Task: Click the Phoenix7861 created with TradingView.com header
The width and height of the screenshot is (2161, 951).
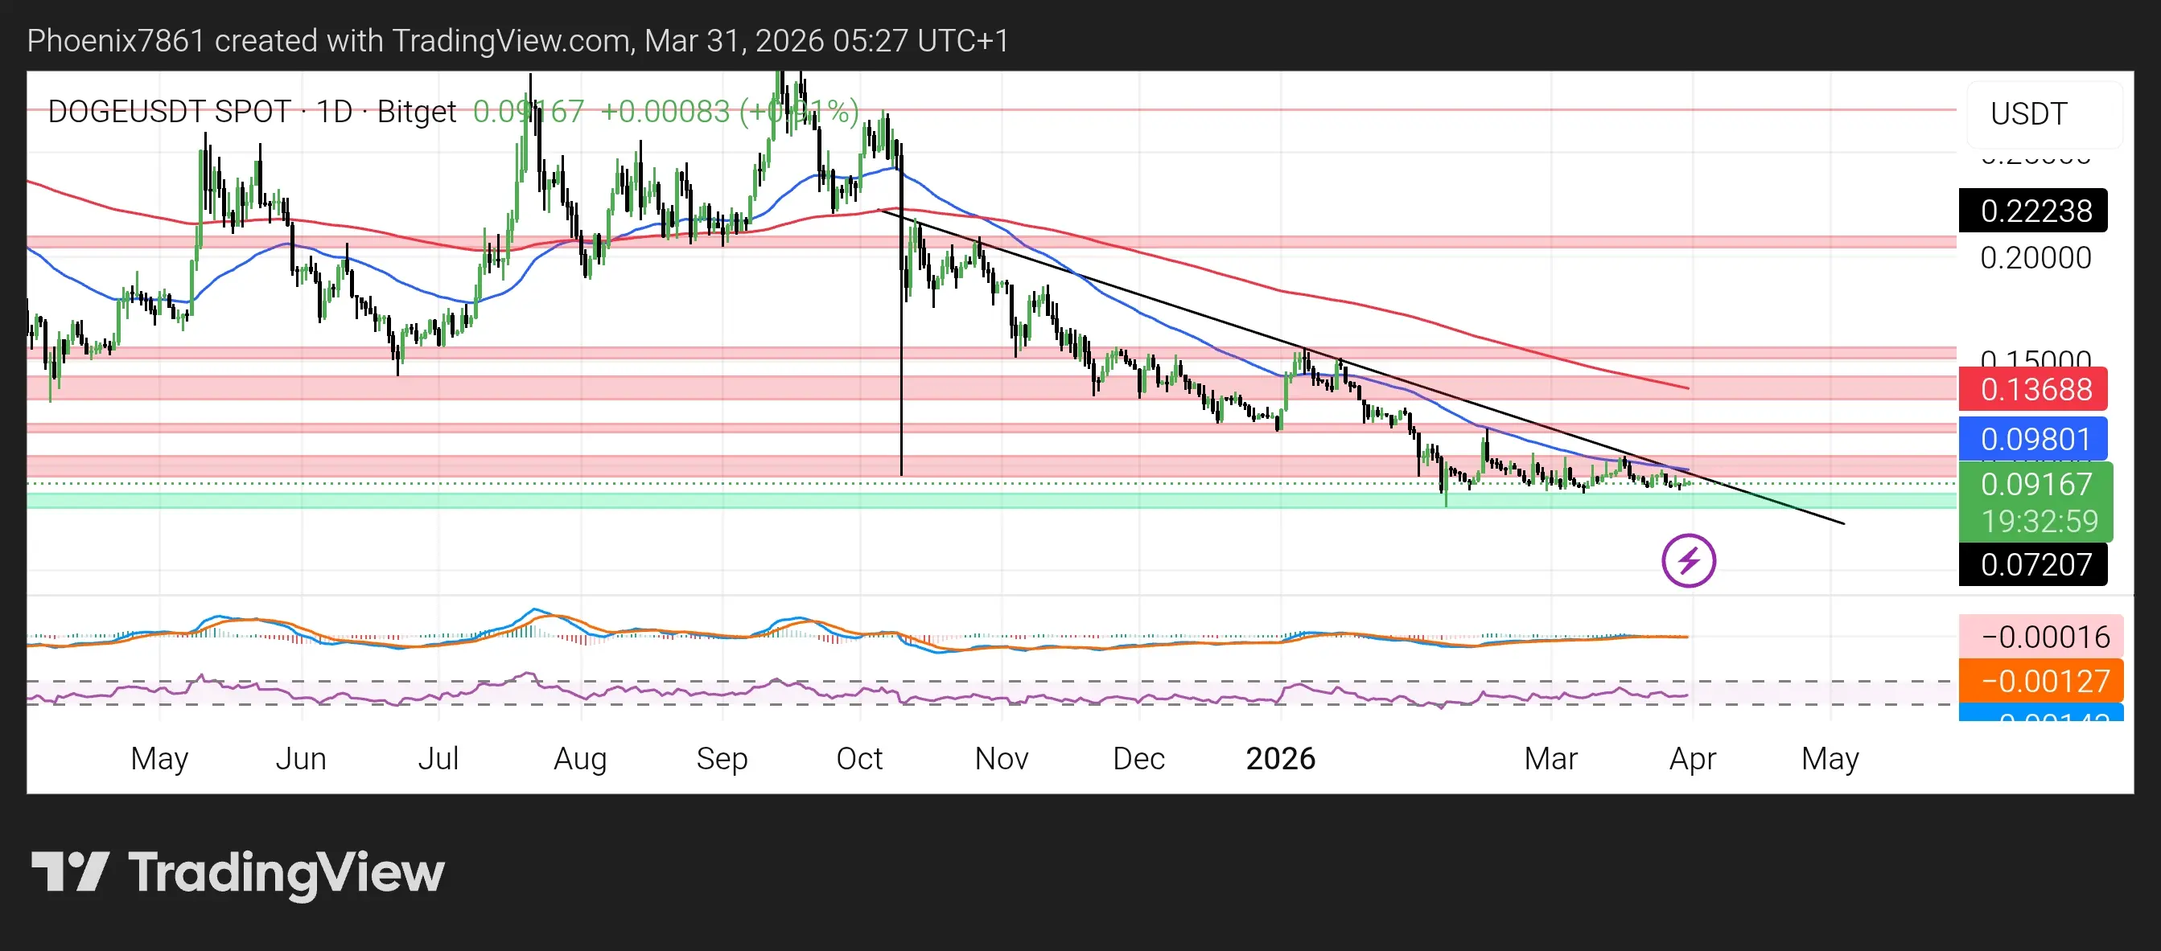Action: coord(517,40)
